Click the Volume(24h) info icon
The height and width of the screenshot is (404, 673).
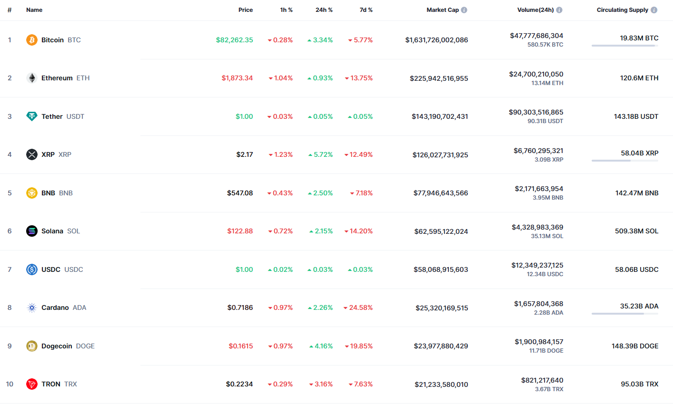coord(559,10)
